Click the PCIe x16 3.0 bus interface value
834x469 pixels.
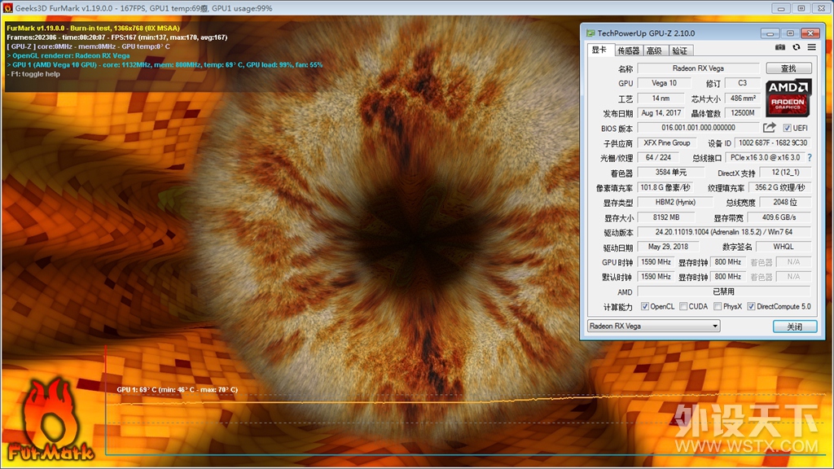point(765,157)
